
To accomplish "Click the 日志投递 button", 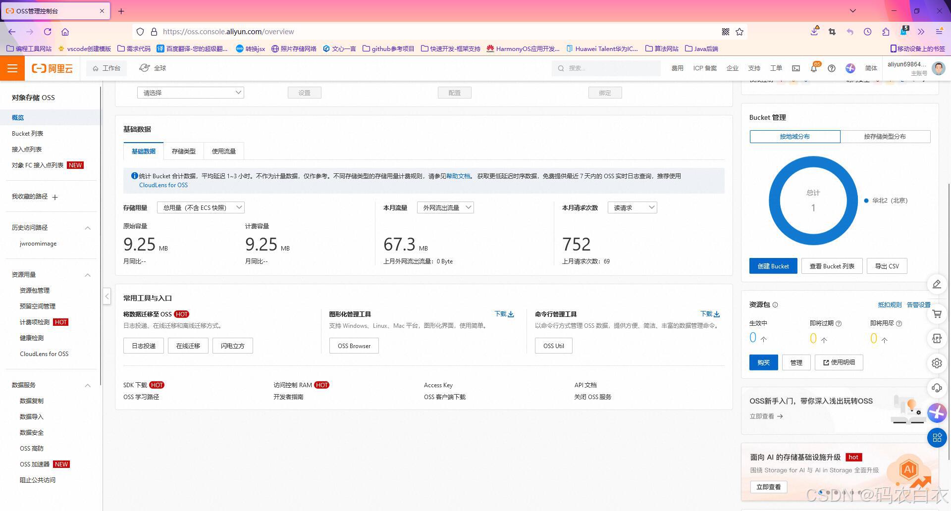I will 144,346.
